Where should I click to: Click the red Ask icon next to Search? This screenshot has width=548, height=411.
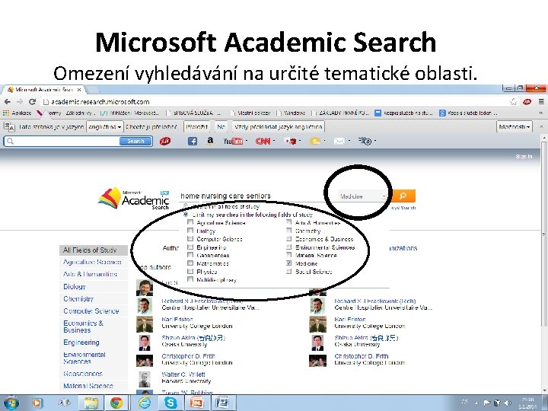click(x=165, y=142)
